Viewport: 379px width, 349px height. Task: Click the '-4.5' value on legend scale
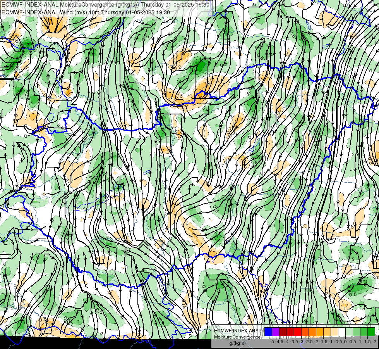point(279,342)
